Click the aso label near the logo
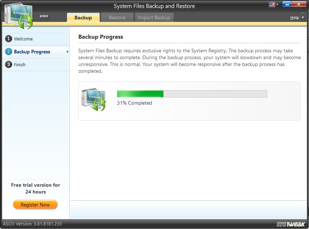The image size is (309, 229). [44, 16]
